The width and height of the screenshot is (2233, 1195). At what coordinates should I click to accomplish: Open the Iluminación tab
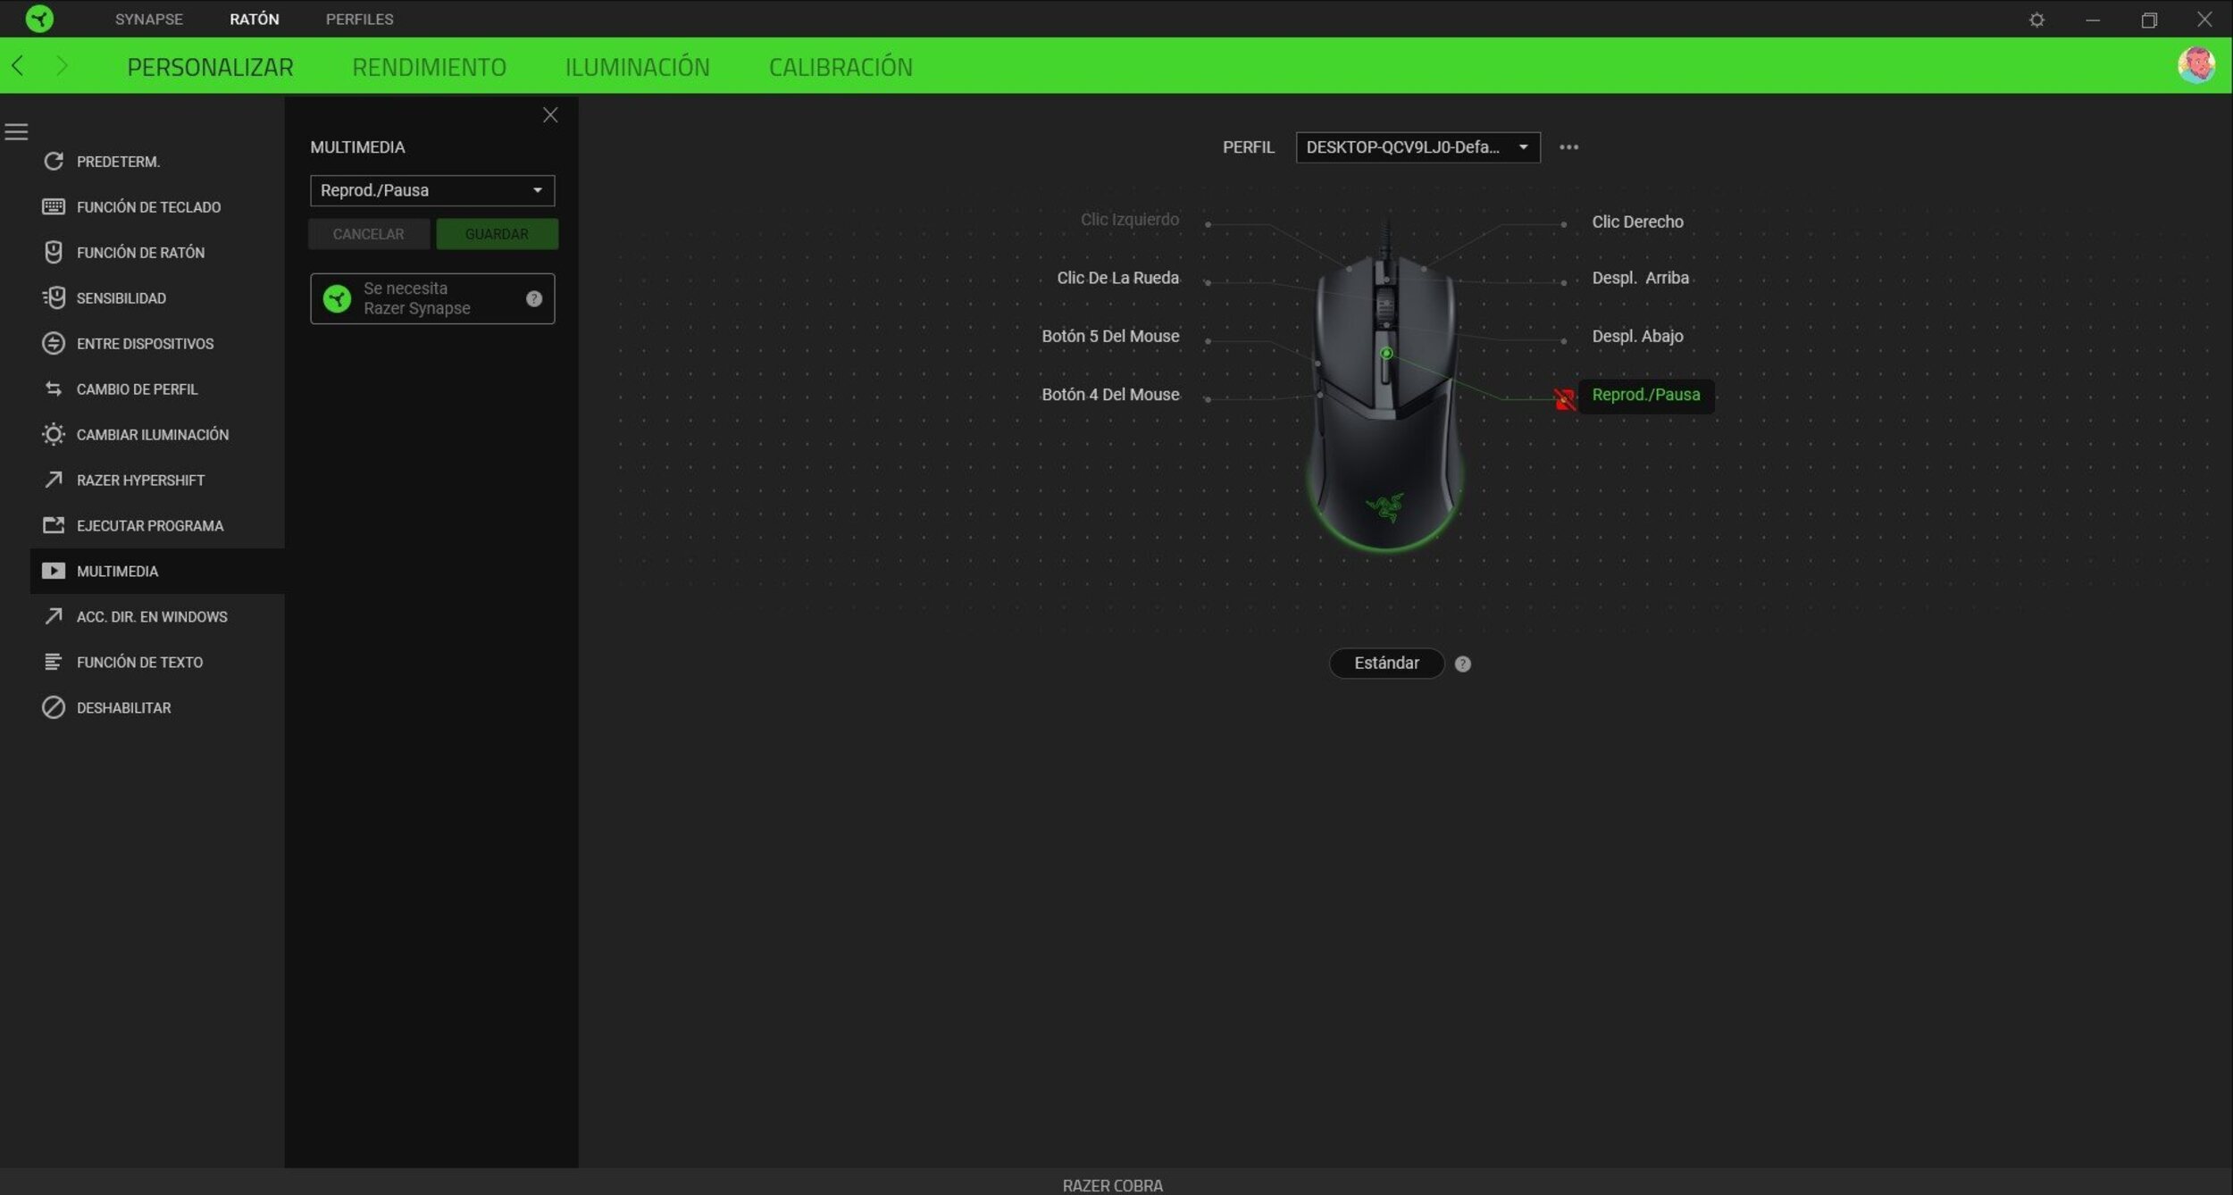point(637,67)
